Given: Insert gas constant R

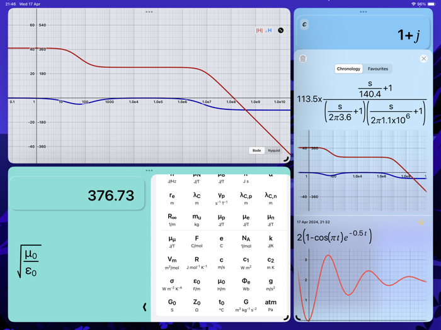Looking at the screenshot, I should click(x=197, y=263).
